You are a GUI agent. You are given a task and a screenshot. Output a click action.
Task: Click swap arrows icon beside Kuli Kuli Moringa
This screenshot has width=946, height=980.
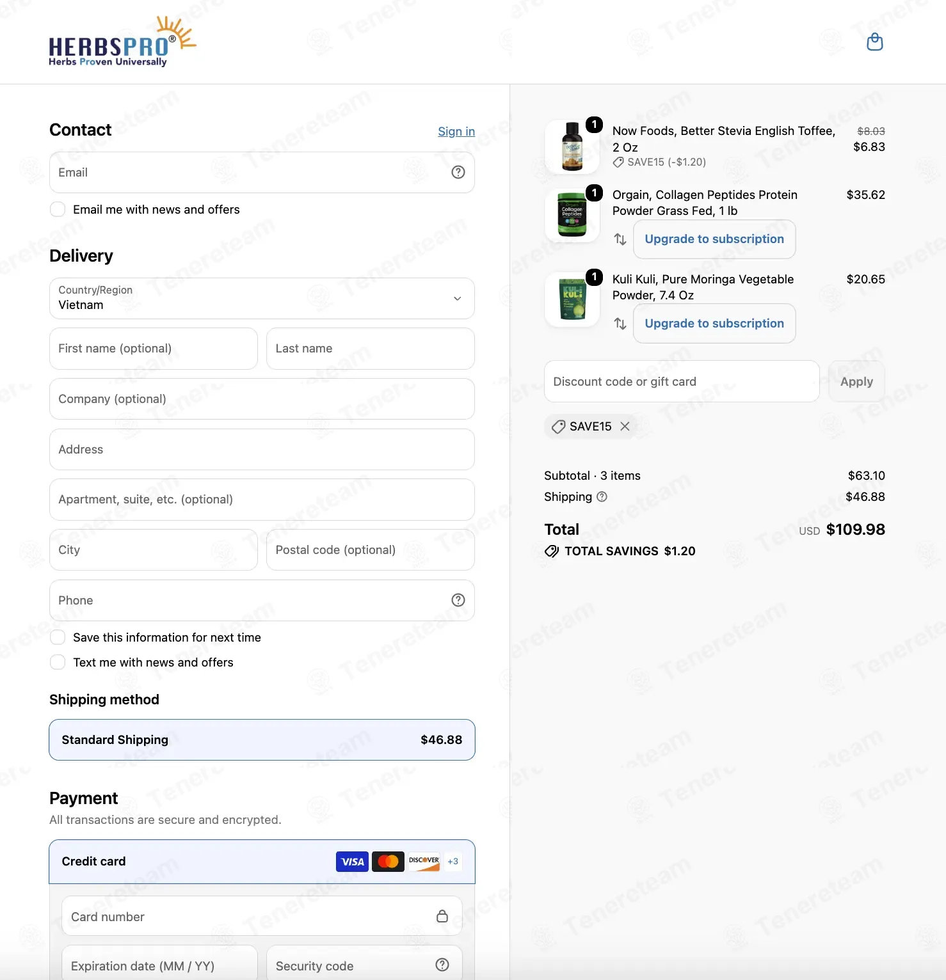(x=620, y=324)
